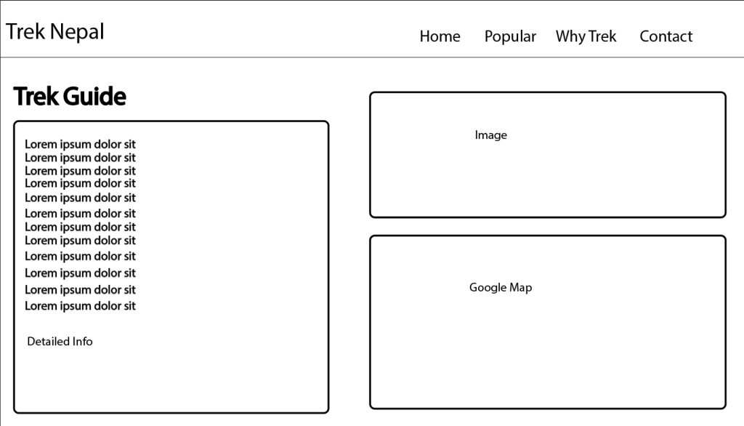744x426 pixels.
Task: Click the sixth Lorem ipsum line
Action: 80,214
